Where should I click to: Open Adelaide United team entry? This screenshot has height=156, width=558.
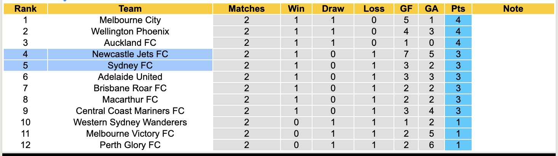tap(130, 77)
